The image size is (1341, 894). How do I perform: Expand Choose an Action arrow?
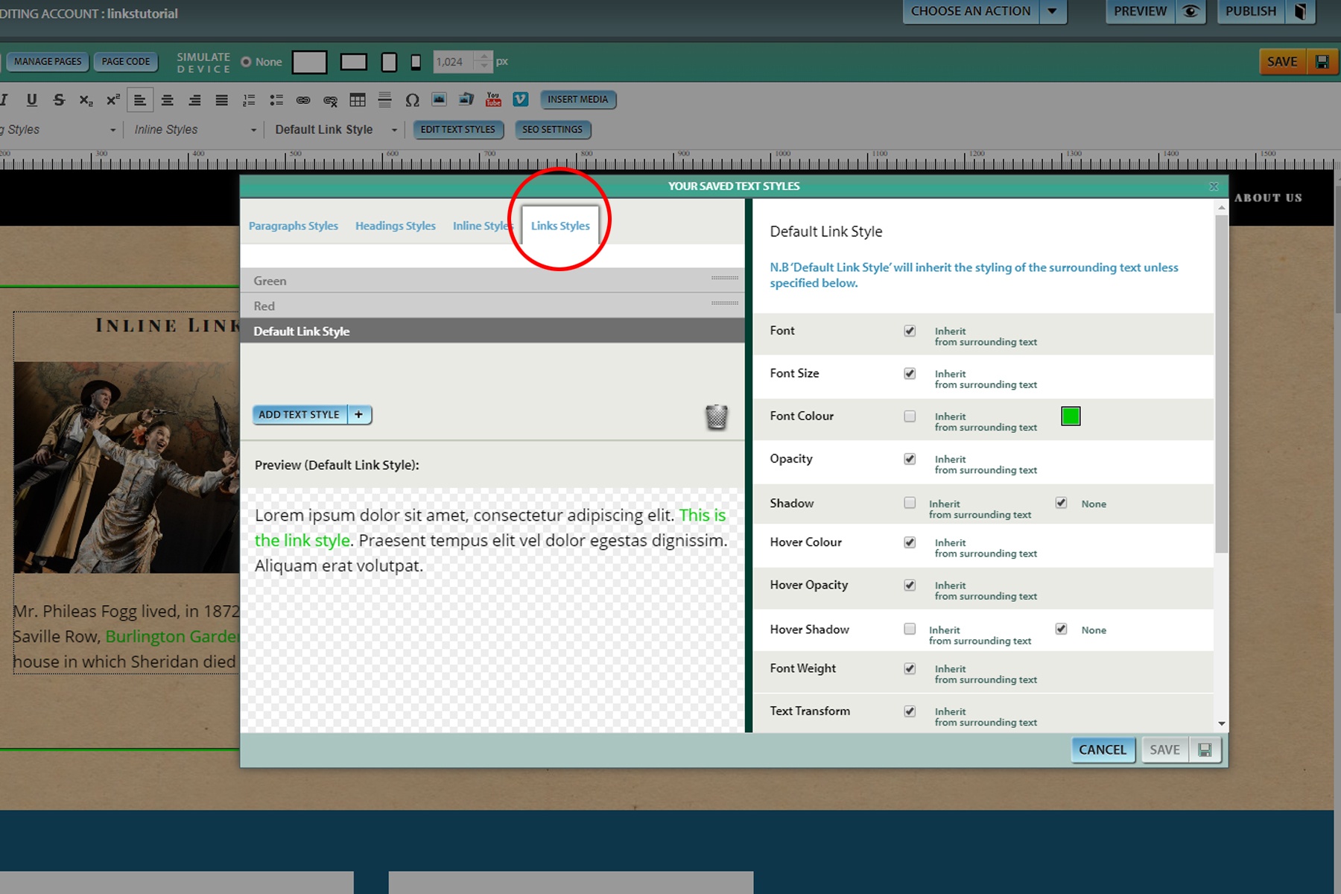[x=1052, y=11]
